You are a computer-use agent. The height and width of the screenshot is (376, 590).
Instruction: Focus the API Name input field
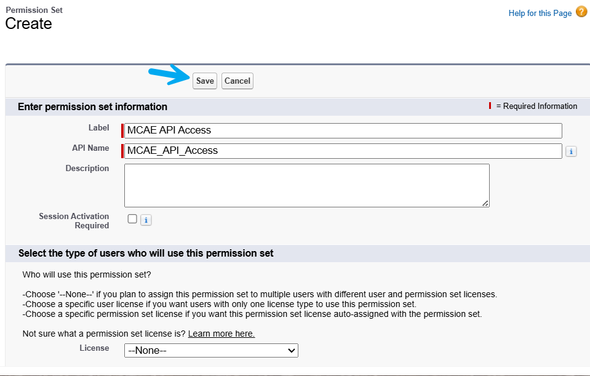[343, 151]
